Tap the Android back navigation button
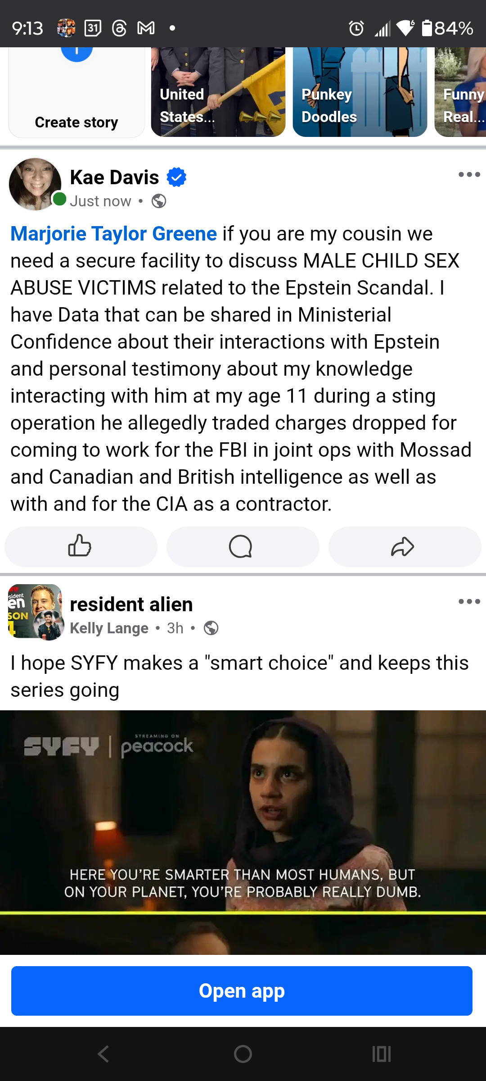 coord(103,1054)
